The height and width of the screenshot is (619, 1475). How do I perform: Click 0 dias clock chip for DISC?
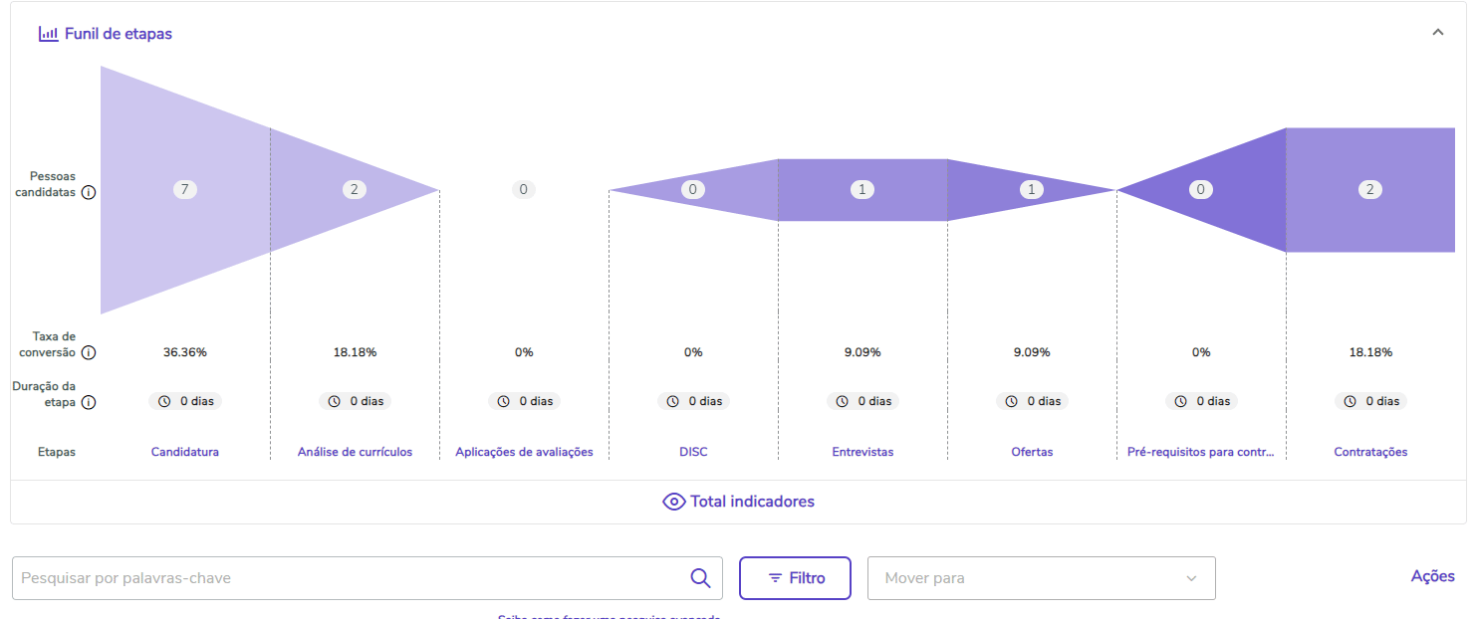coord(693,401)
